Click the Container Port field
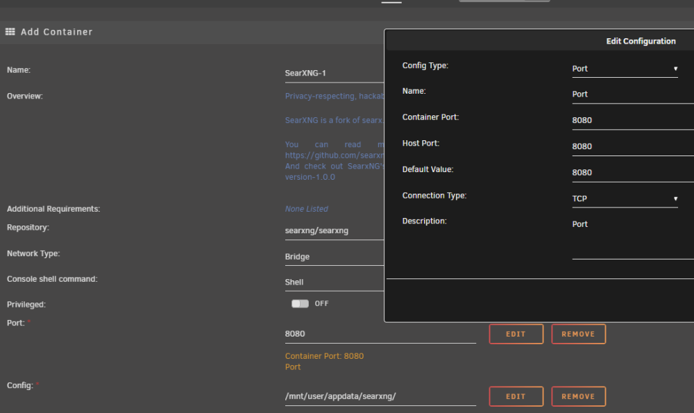 click(x=633, y=120)
